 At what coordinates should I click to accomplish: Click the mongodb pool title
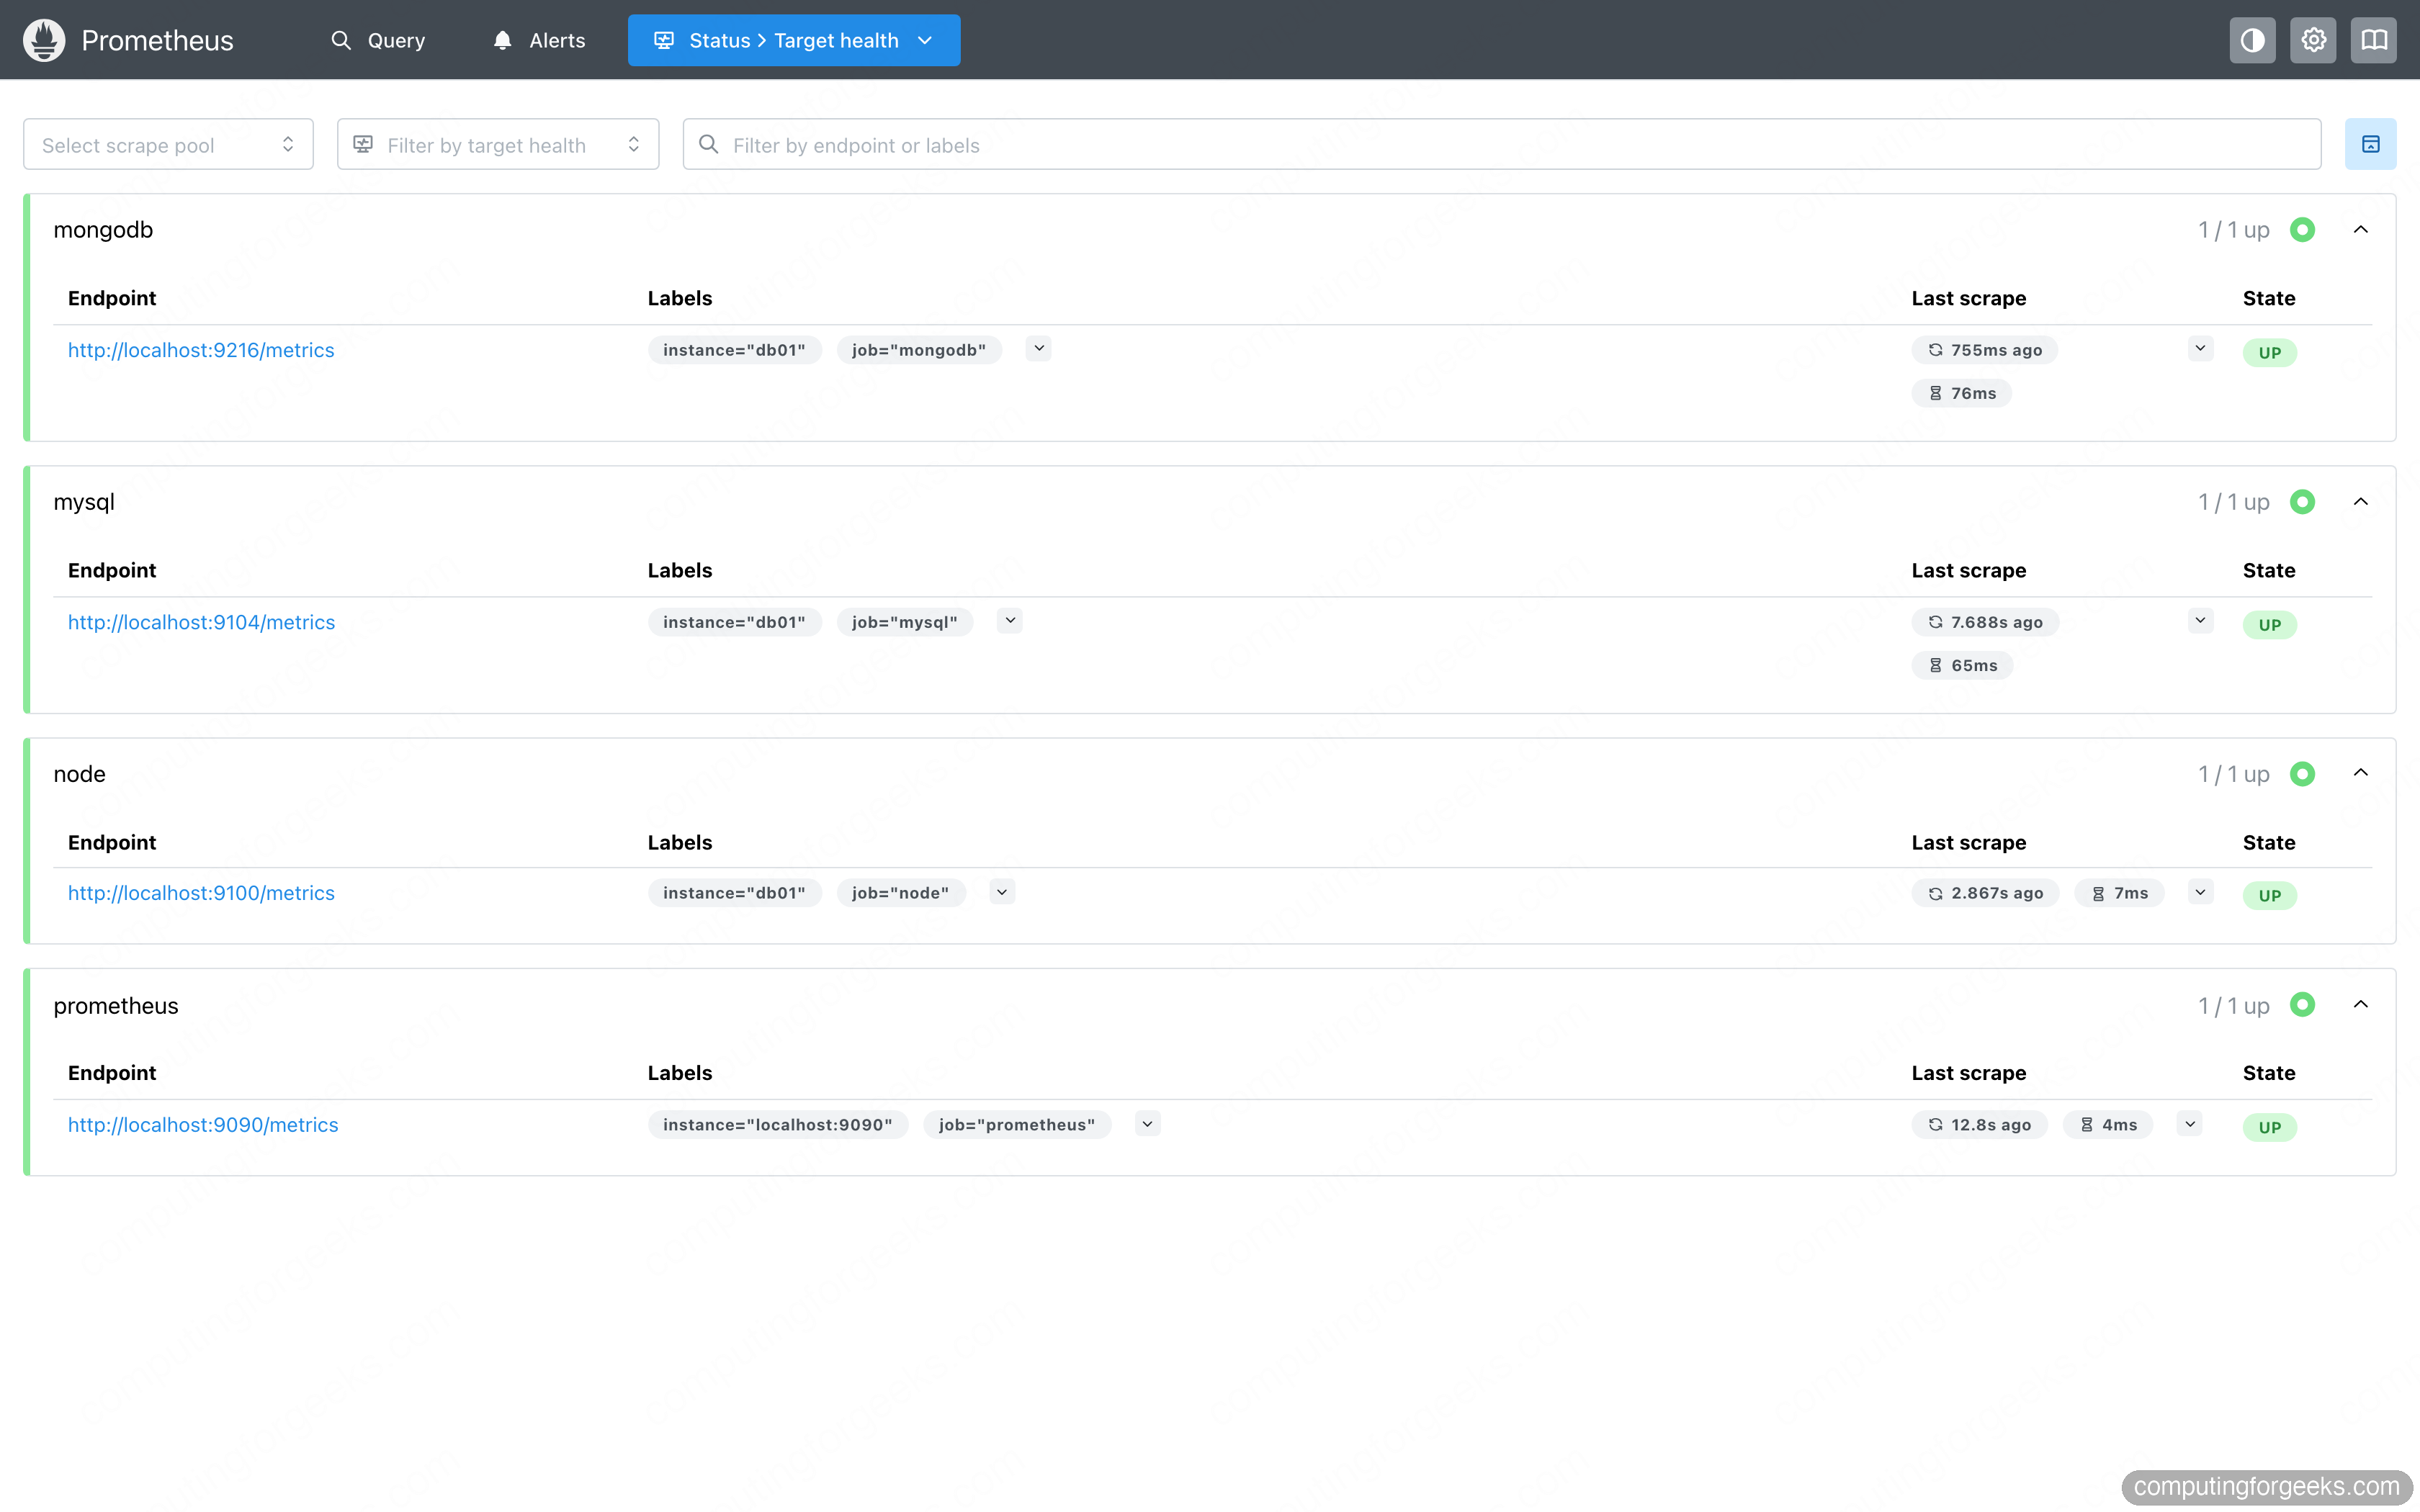[x=103, y=230]
